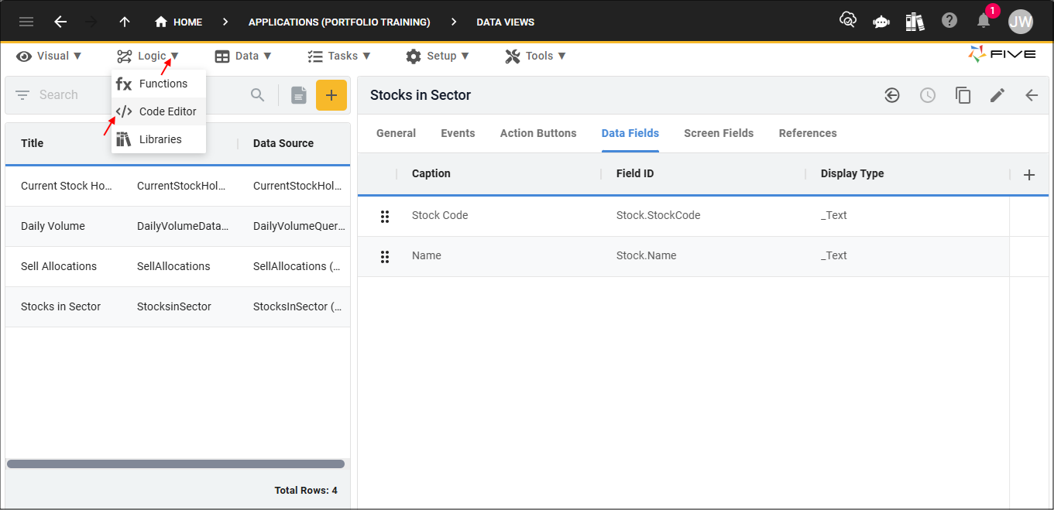Click the SellAllocations ID cell
Screen dimensions: 1054x510
coord(173,266)
